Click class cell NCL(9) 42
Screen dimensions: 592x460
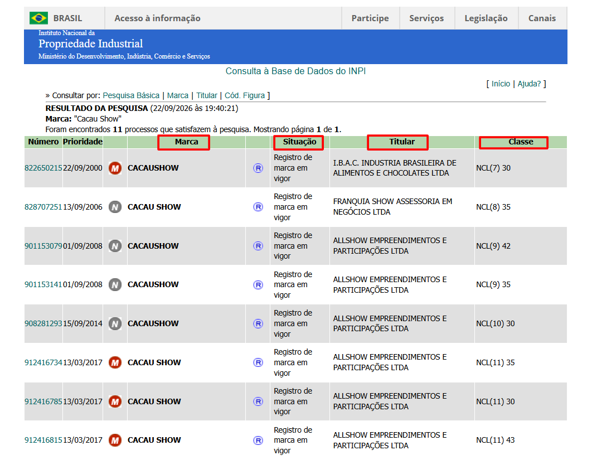point(493,246)
